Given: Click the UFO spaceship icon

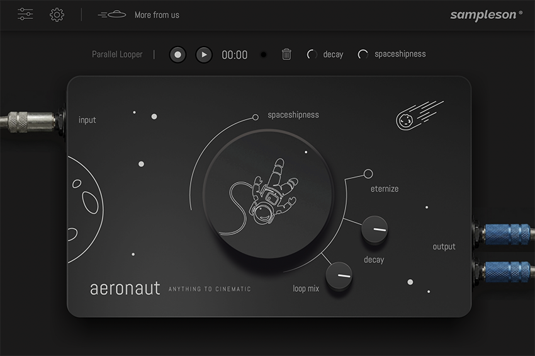Looking at the screenshot, I should pos(112,14).
